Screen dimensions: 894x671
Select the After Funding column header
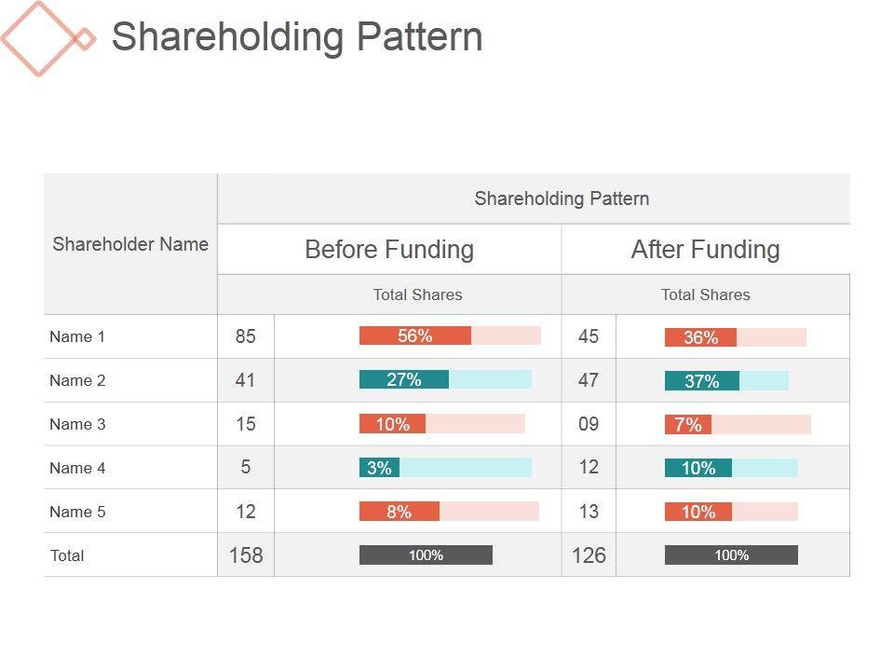tap(705, 250)
